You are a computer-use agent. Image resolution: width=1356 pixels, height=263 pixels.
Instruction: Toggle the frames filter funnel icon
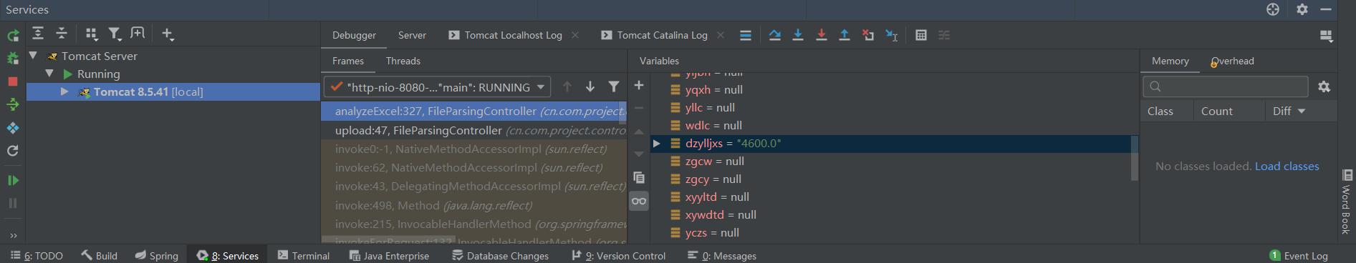[614, 86]
